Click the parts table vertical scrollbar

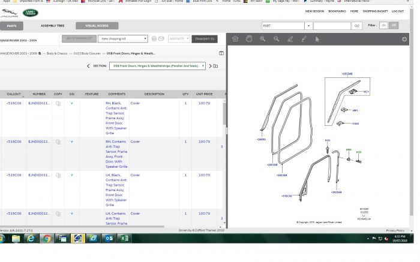(224, 114)
